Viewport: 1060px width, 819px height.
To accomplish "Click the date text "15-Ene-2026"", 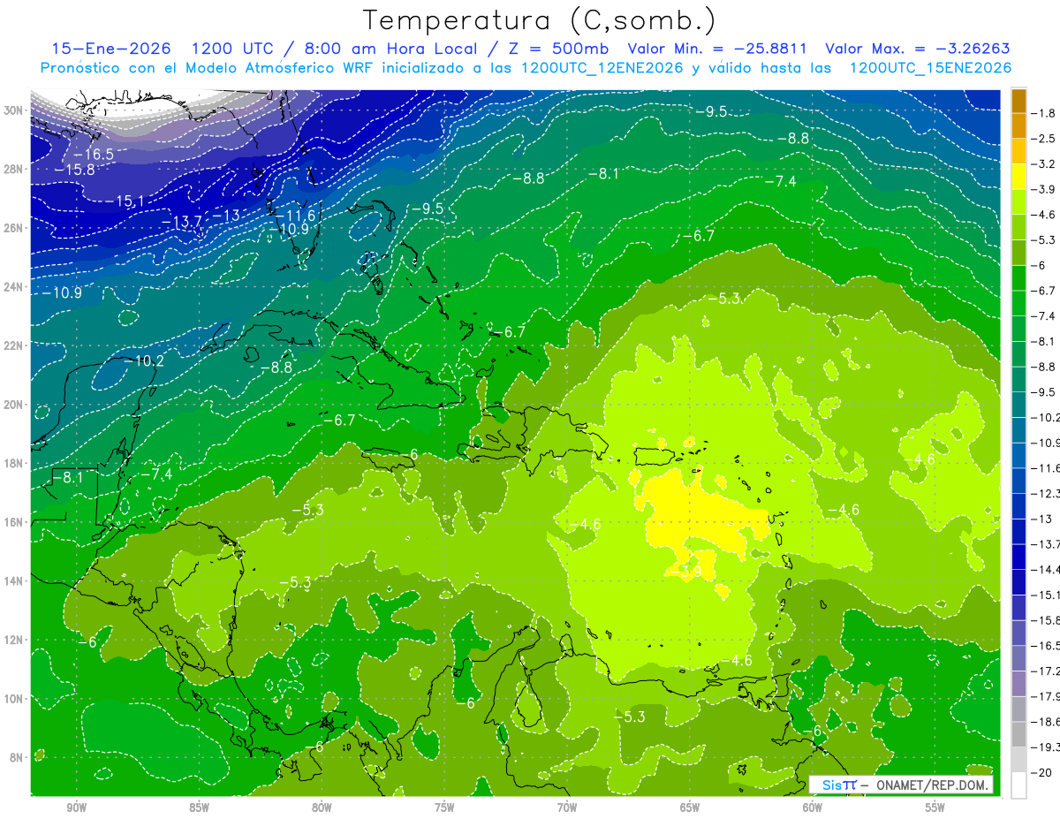I will 110,49.
